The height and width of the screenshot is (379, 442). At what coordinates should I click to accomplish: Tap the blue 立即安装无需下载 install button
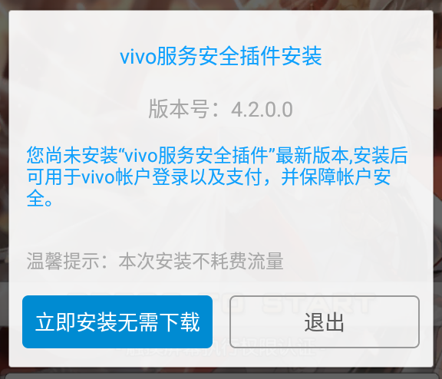coord(117,321)
